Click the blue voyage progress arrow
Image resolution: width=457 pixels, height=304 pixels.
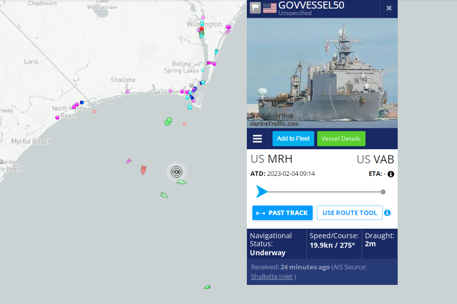coord(262,191)
